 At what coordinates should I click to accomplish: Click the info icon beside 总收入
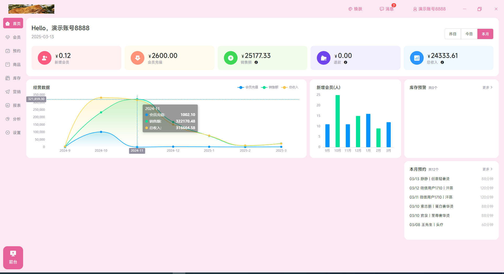pos(442,62)
